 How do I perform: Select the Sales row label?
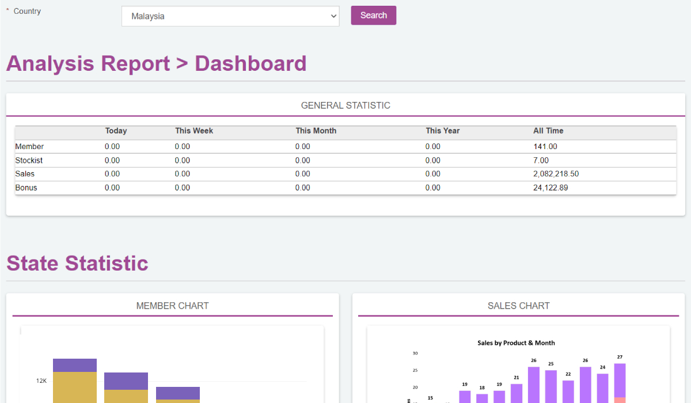click(25, 174)
